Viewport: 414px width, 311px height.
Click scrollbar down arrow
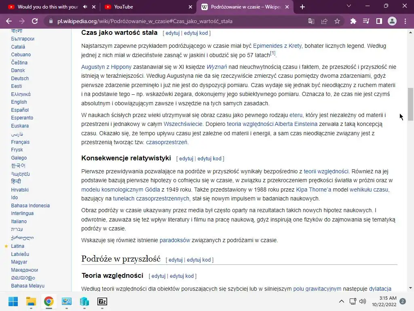(410, 288)
